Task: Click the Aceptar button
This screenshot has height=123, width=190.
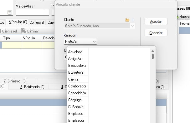Action: (x=156, y=22)
